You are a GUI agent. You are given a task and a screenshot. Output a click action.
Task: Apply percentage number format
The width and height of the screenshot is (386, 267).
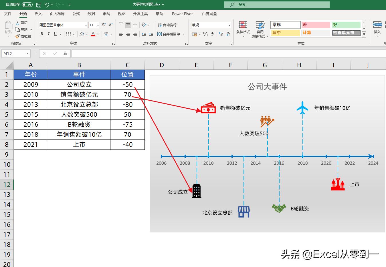coord(205,34)
